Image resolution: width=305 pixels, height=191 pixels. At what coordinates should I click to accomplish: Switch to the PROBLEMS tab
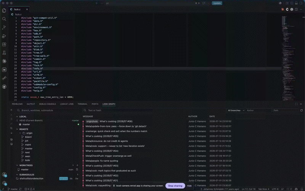point(17,104)
